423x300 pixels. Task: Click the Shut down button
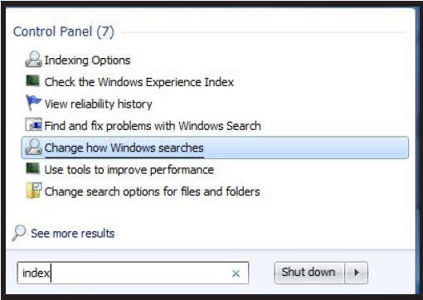[309, 273]
